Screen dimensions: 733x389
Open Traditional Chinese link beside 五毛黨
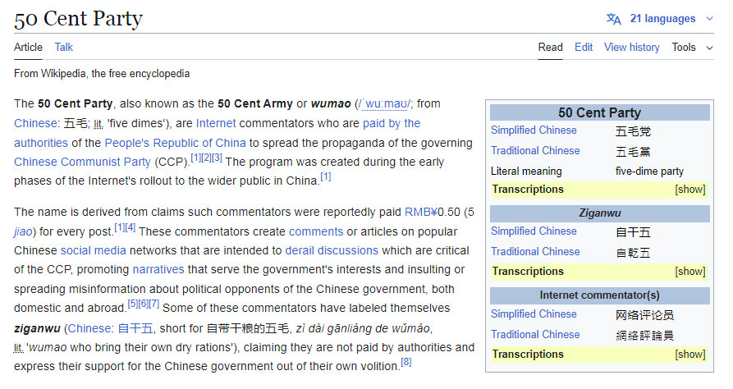pyautogui.click(x=535, y=151)
